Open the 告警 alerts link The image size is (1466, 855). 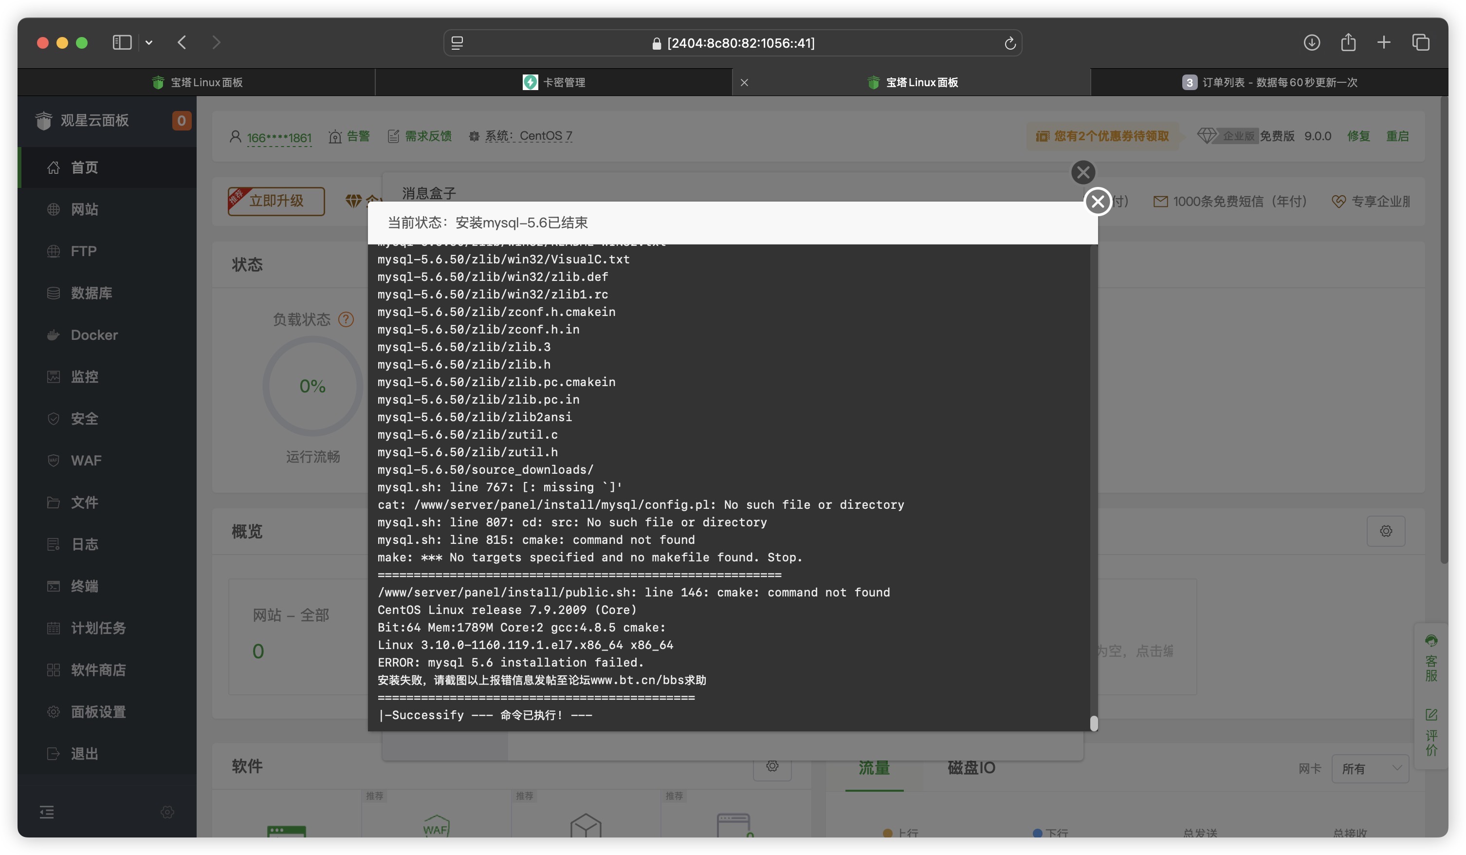click(349, 136)
